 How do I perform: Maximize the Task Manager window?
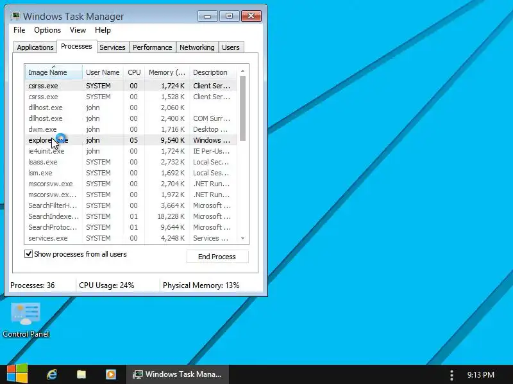point(229,16)
